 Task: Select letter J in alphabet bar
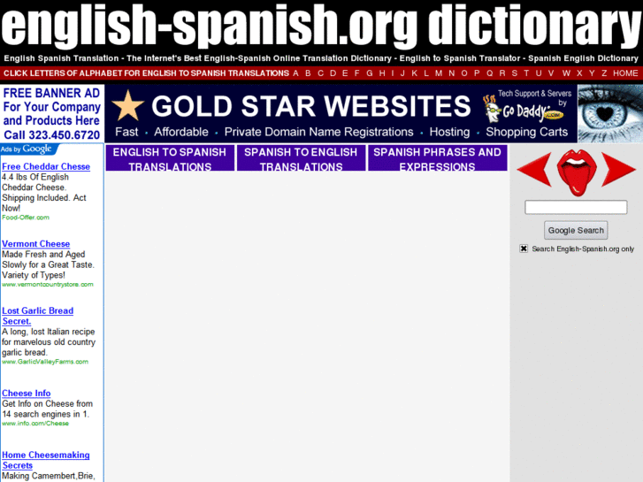coord(402,73)
